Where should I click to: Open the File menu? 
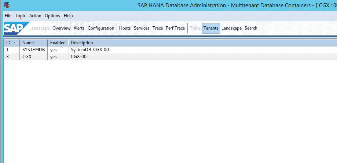click(8, 16)
